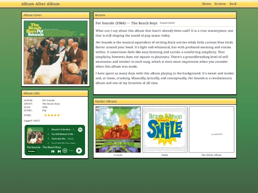258x193 pixels.
Task: Play track 3 That's Not Me
Action: point(62,139)
